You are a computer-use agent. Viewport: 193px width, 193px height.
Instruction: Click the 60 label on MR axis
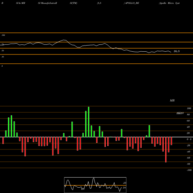(x=188, y=121)
